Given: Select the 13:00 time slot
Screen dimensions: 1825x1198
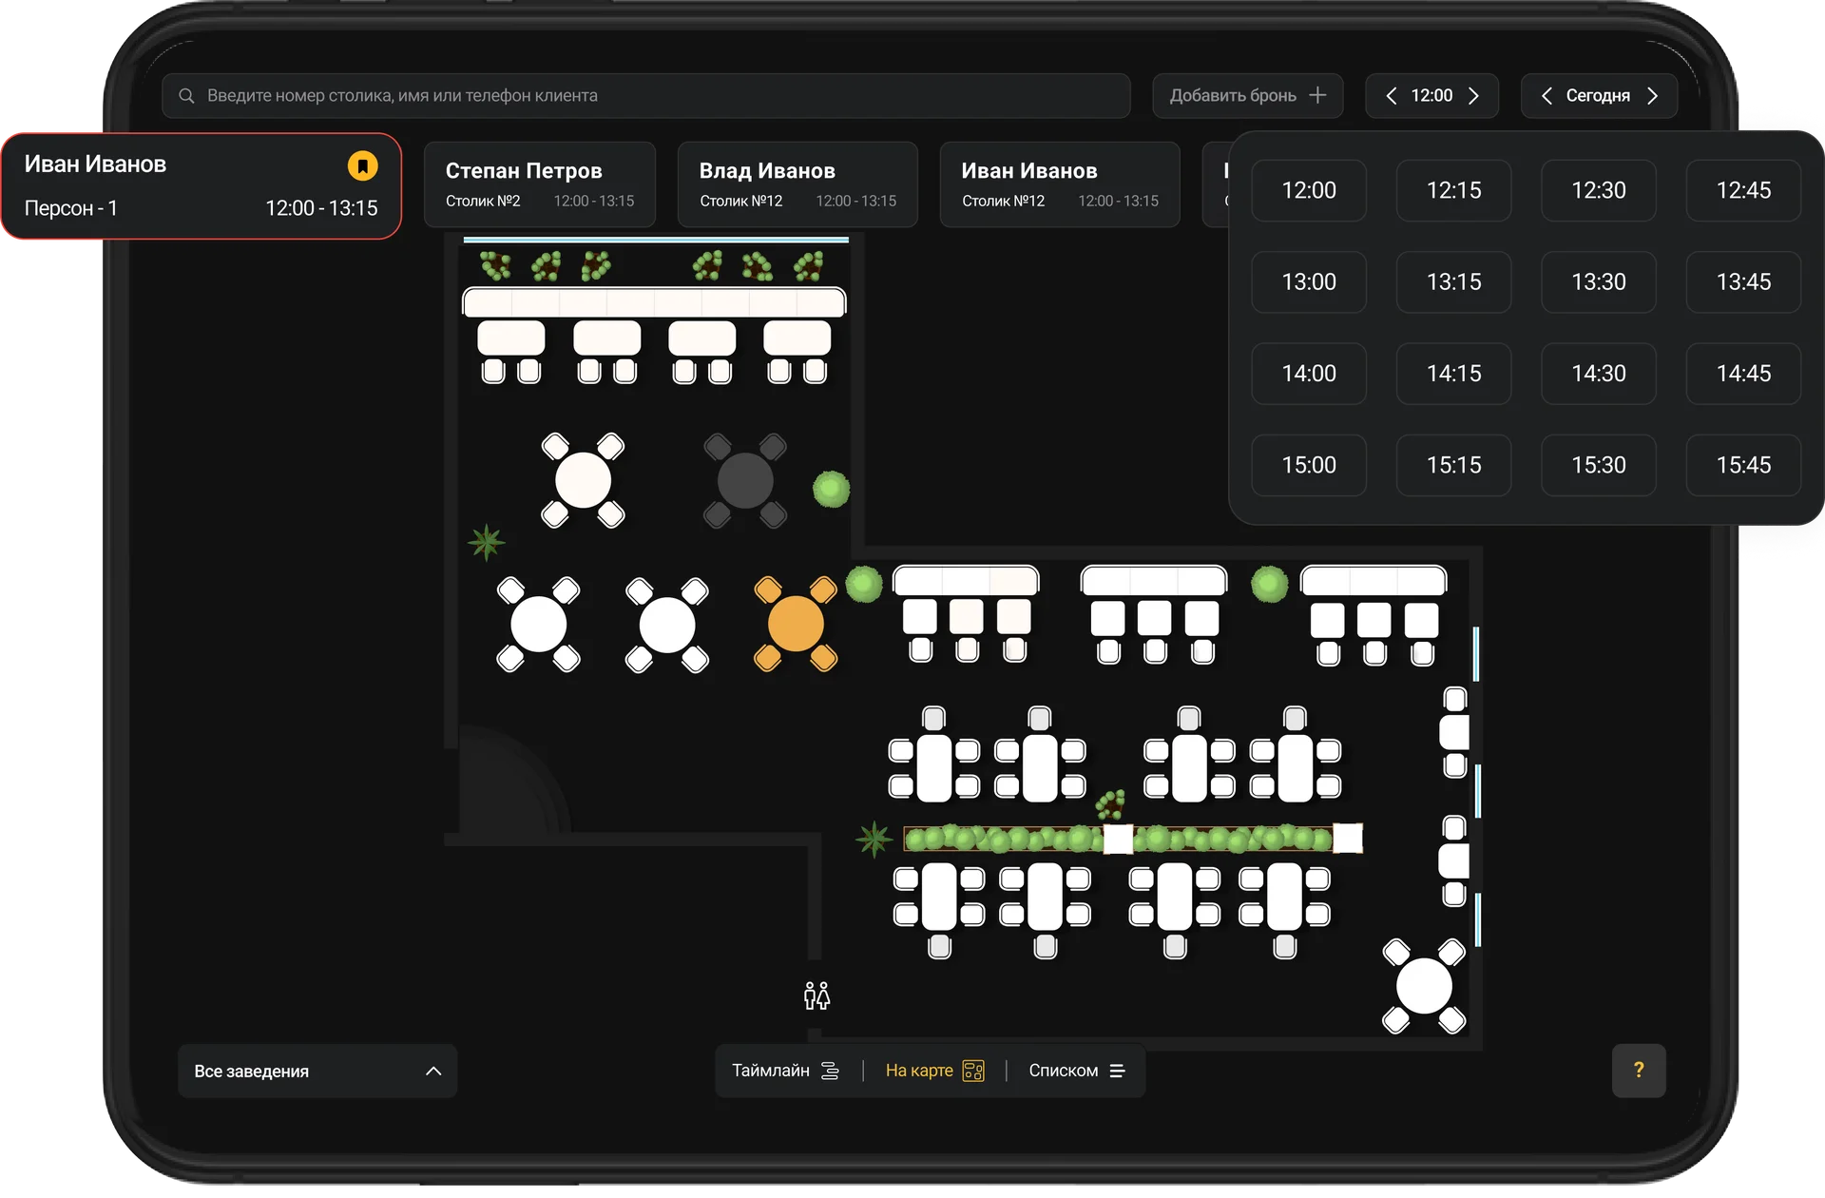Looking at the screenshot, I should pos(1309,282).
